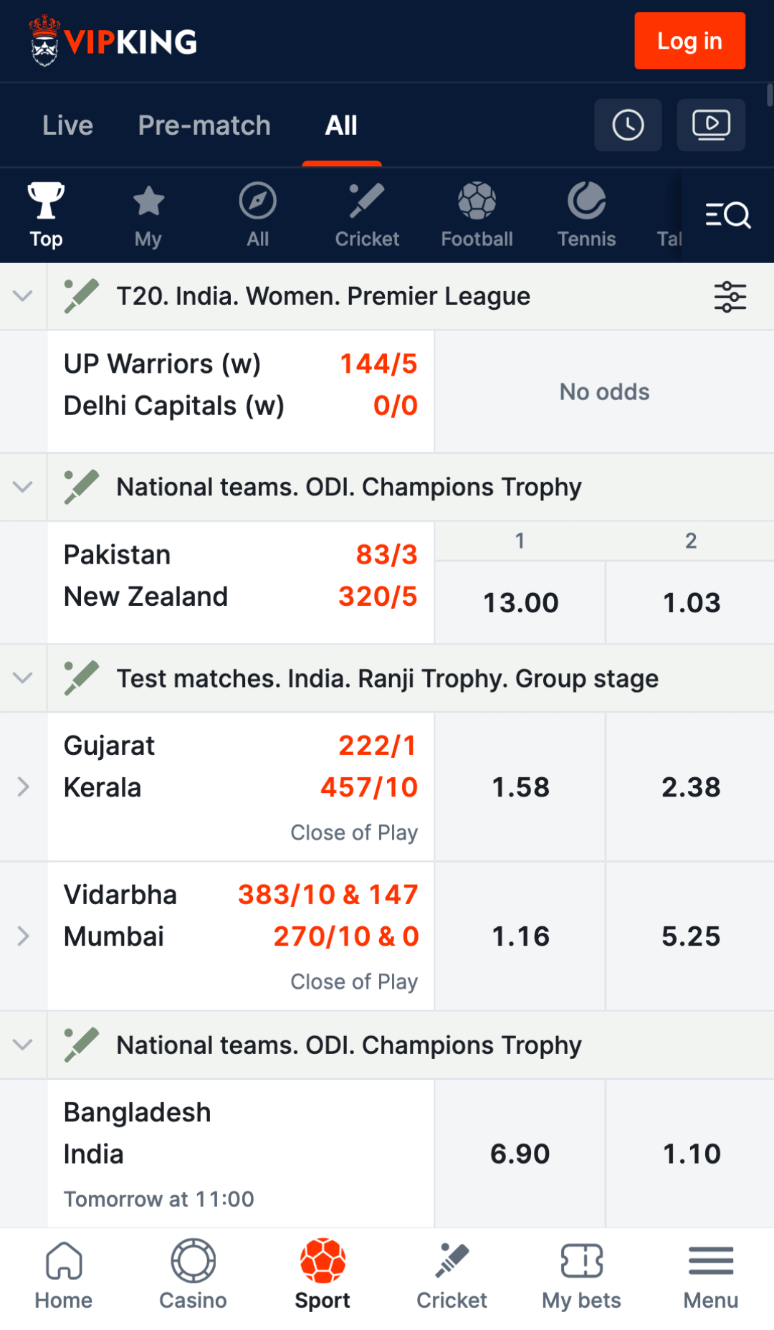
Task: Click the clock schedule icon
Action: coord(627,125)
